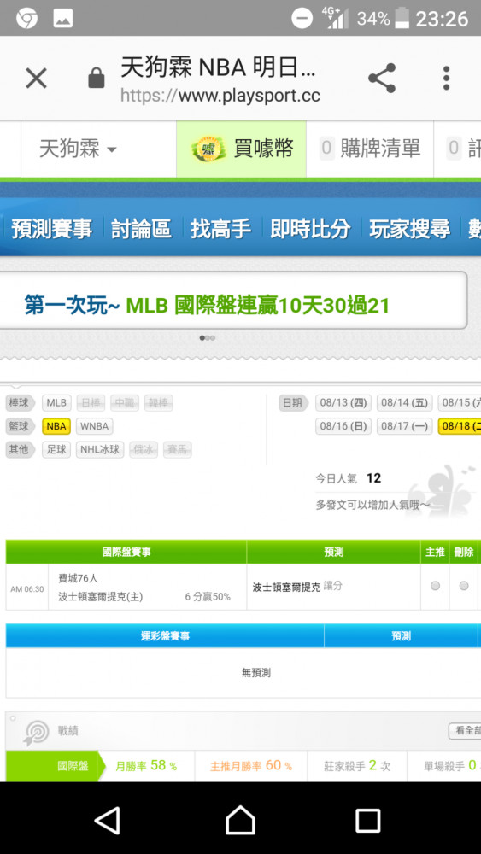
Task: Tap the banner carousel dots
Action: coord(207,337)
